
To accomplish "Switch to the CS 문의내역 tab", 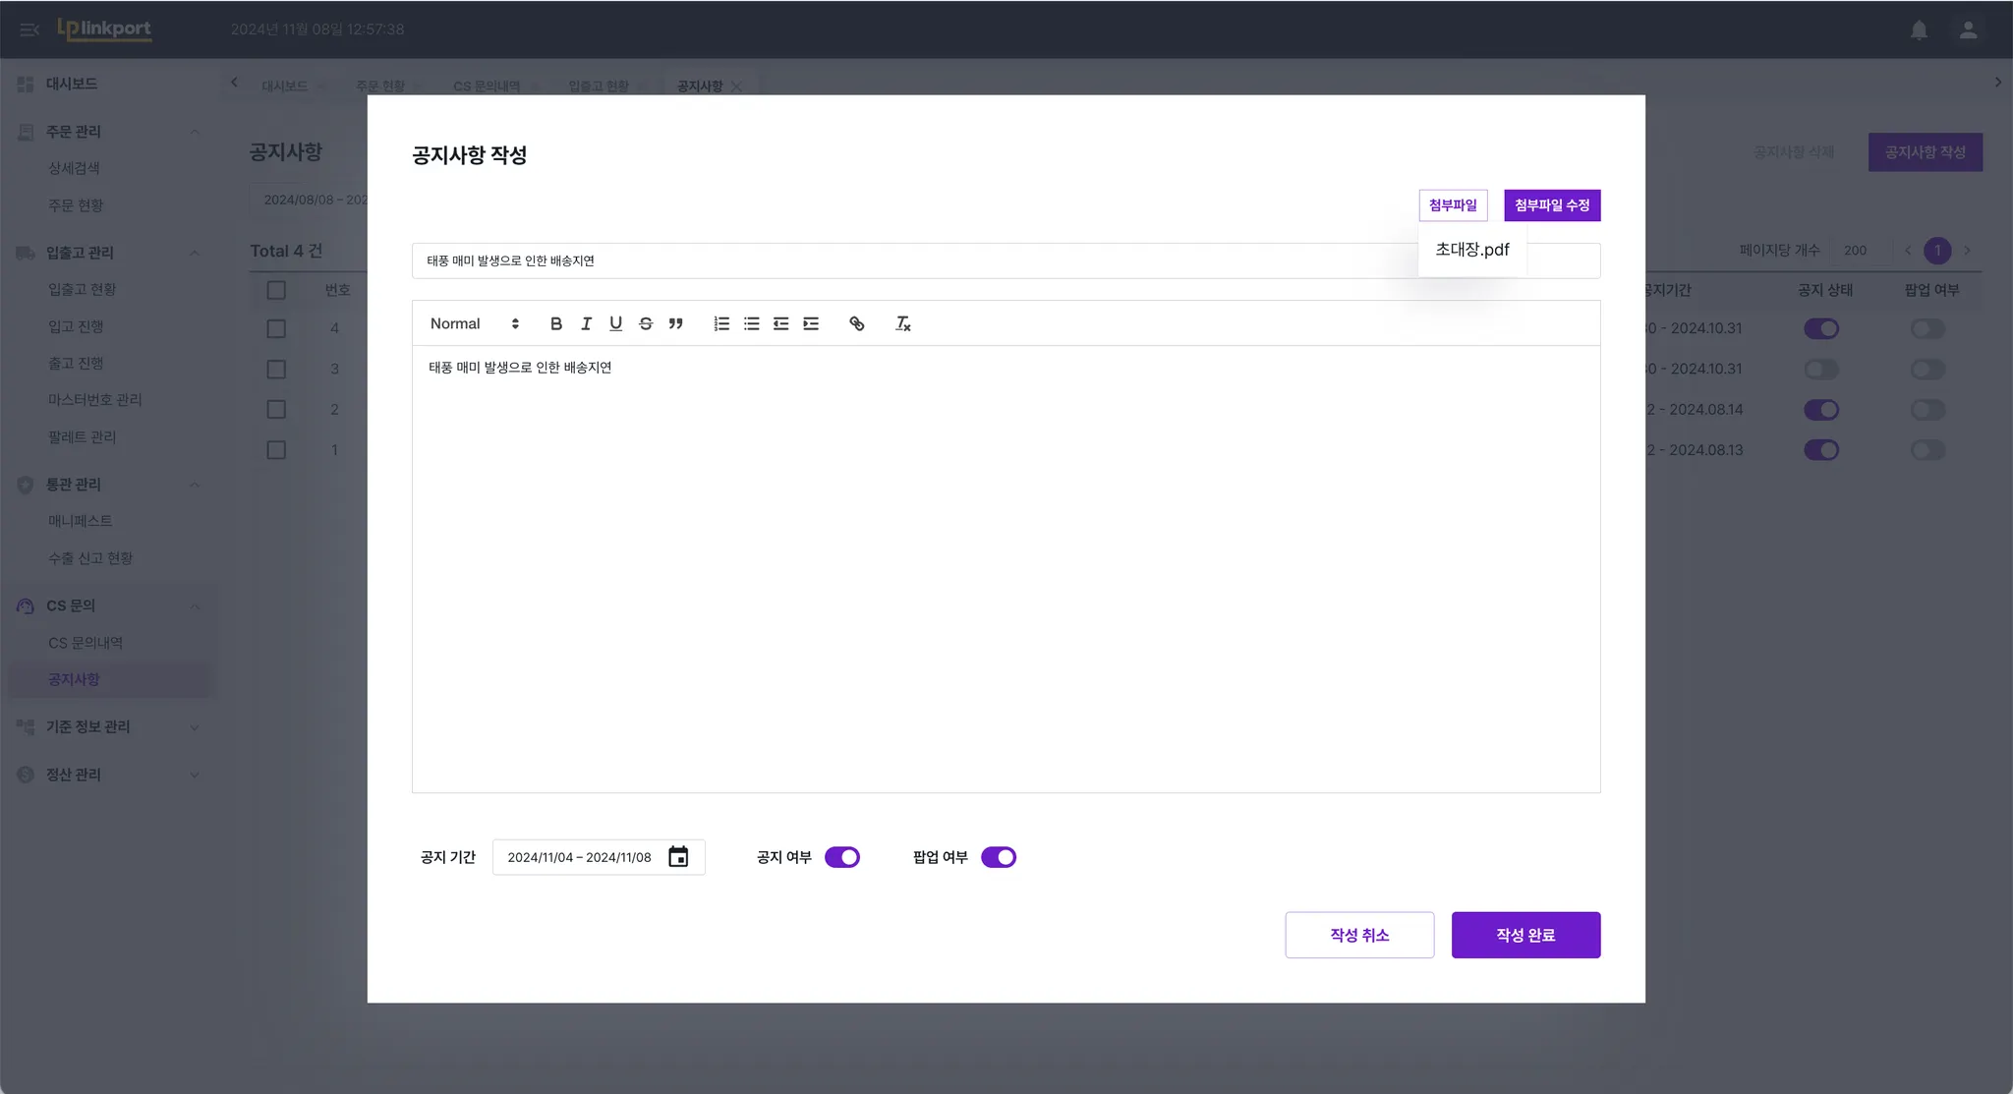I will pyautogui.click(x=487, y=86).
